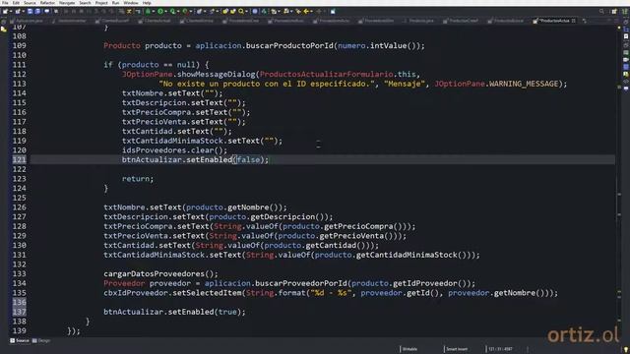Open the Refactor menu

click(47, 3)
